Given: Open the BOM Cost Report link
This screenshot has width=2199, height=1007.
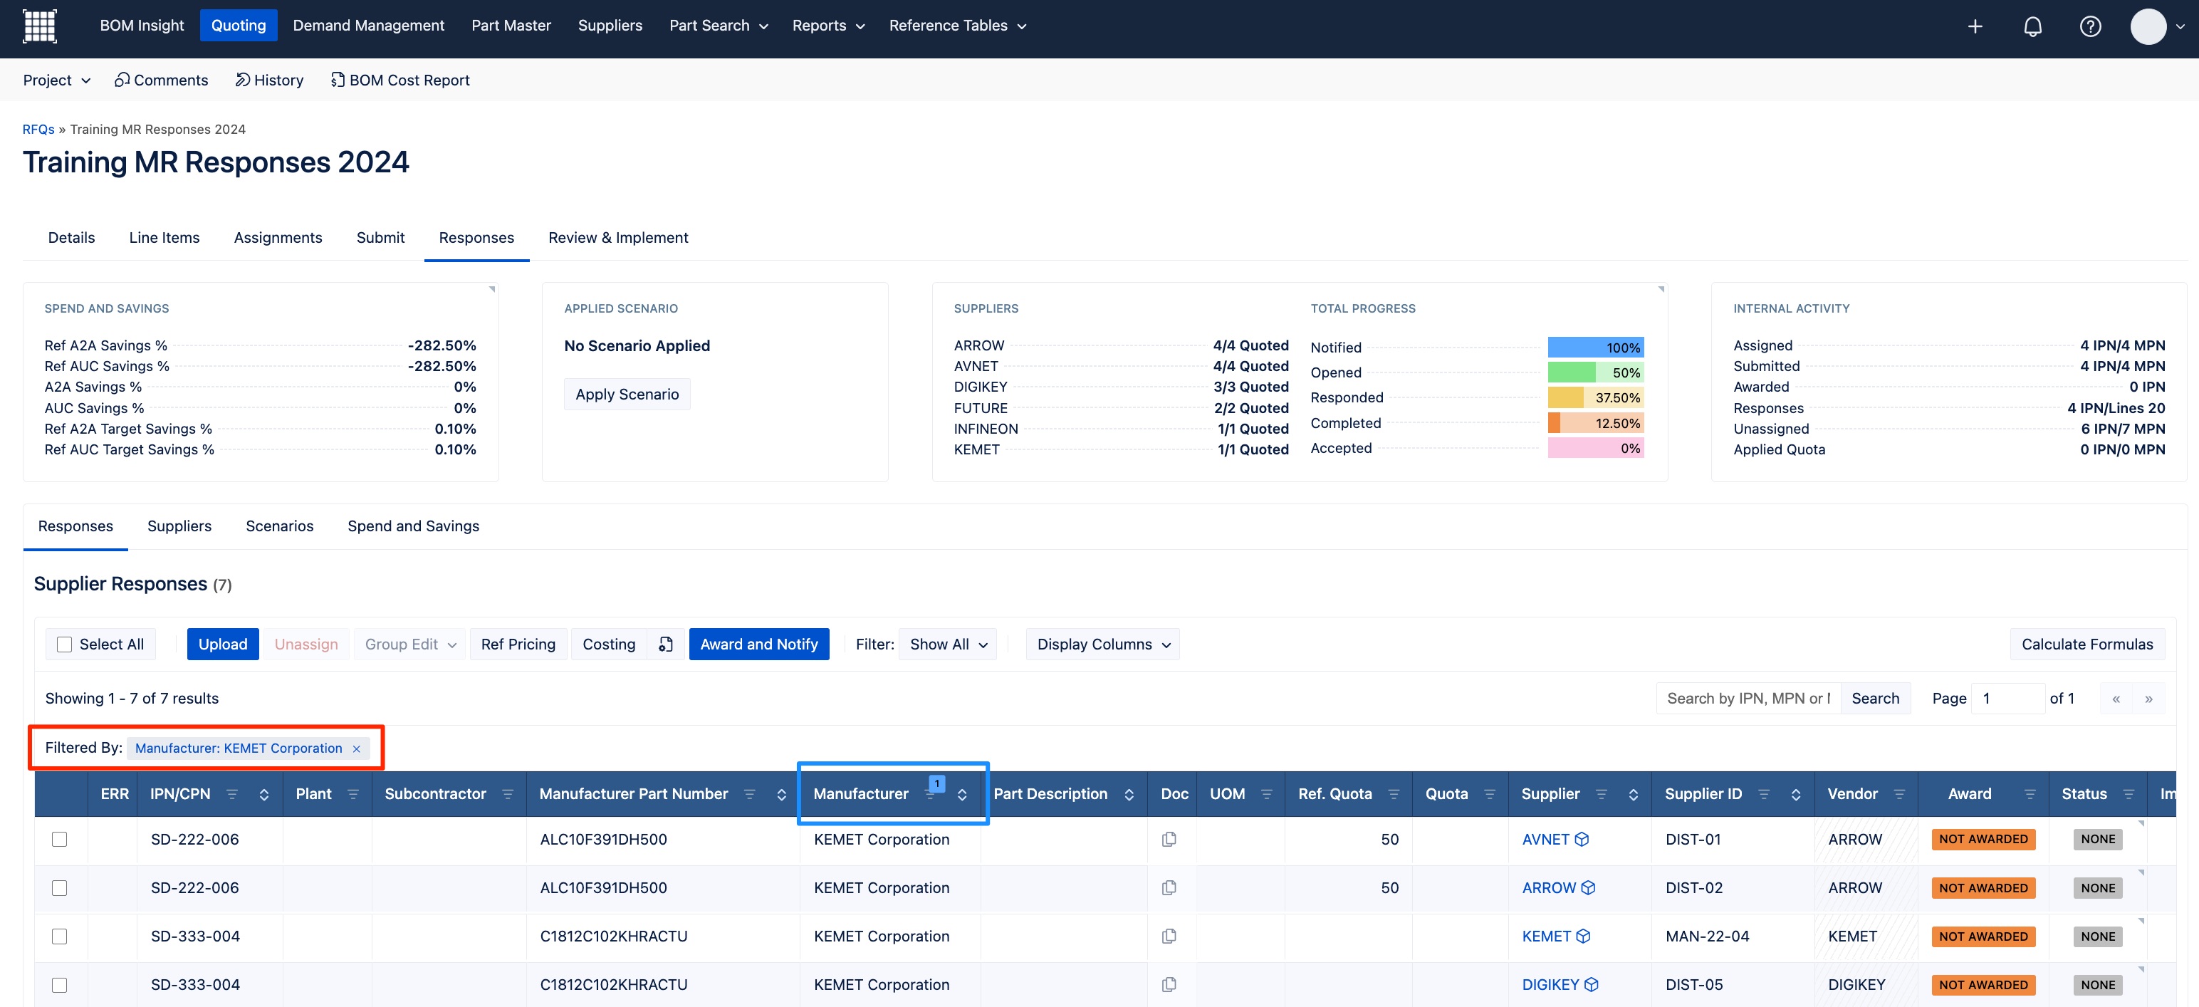Looking at the screenshot, I should click(x=399, y=79).
